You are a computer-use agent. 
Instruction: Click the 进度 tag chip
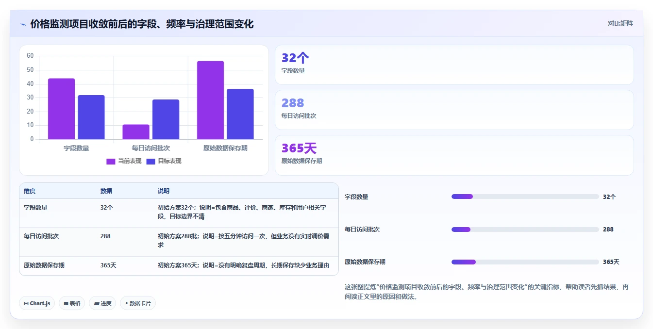[x=102, y=303]
